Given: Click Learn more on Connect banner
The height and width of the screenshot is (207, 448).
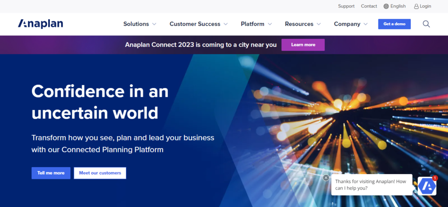Looking at the screenshot, I should click(x=303, y=45).
